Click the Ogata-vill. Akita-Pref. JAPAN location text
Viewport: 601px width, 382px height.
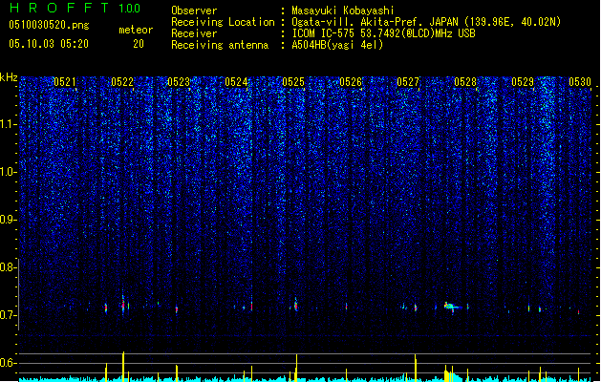(426, 22)
